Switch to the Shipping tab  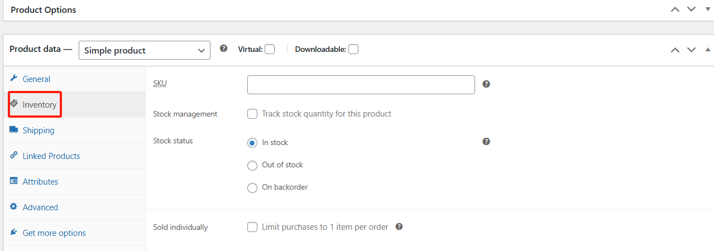point(39,130)
